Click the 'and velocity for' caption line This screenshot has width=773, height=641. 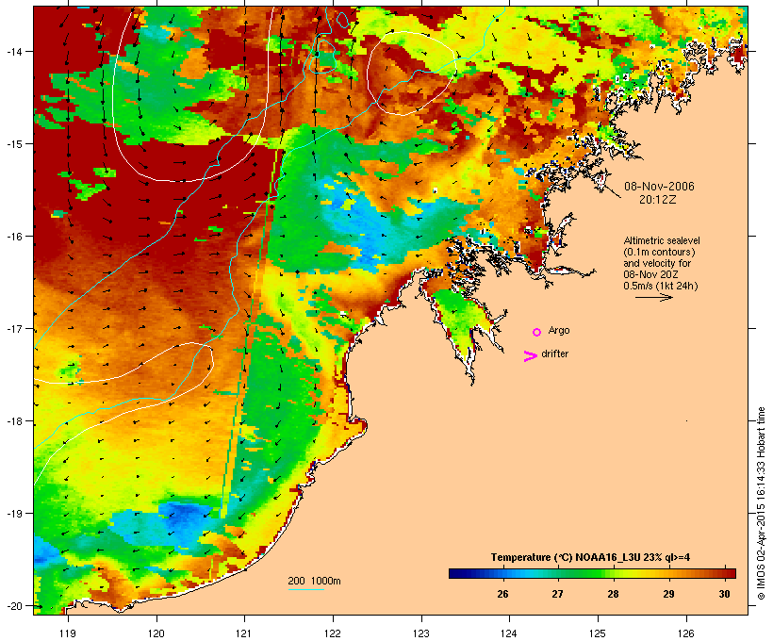tap(657, 263)
